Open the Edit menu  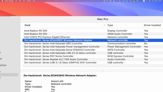20,1
